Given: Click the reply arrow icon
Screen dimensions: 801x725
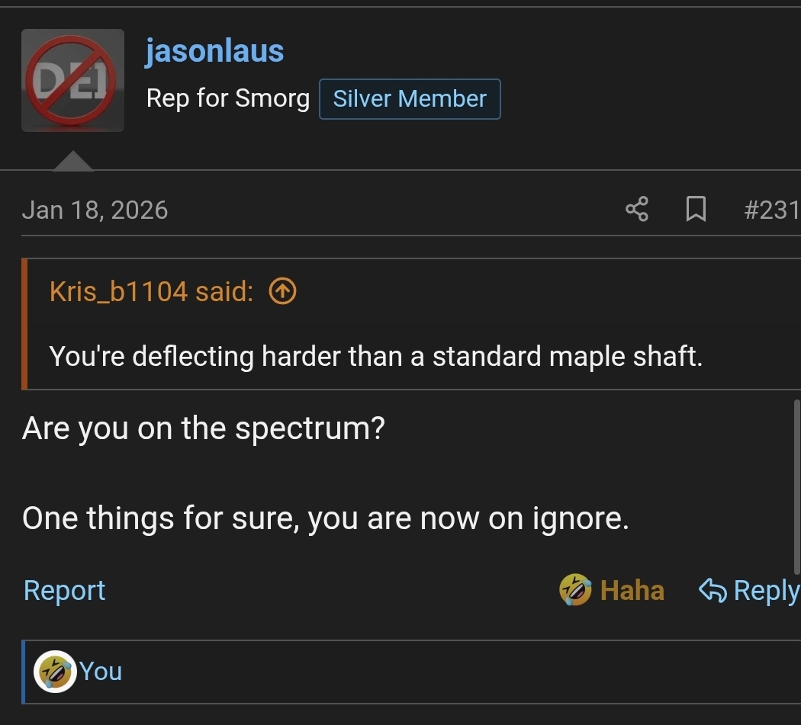Looking at the screenshot, I should pyautogui.click(x=713, y=590).
